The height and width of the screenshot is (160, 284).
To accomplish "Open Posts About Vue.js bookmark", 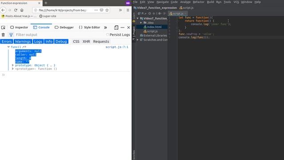I will point(19,16).
